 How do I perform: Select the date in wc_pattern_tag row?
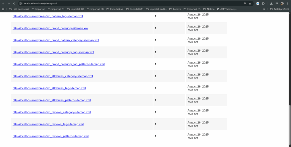[x=198, y=16]
